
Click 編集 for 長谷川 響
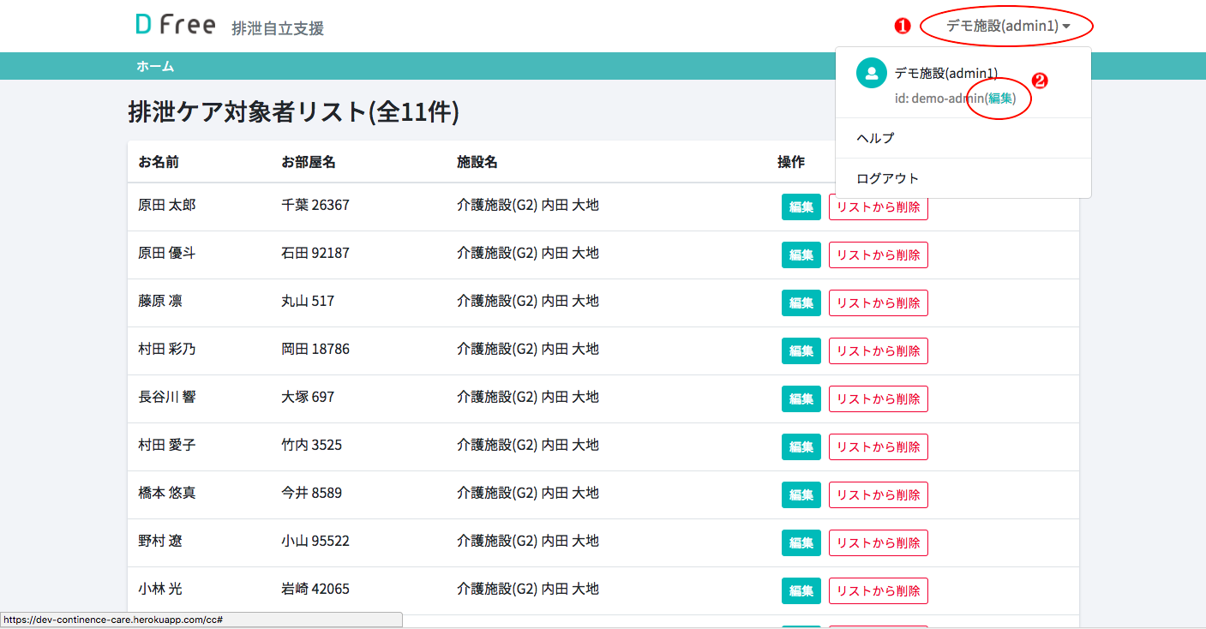pyautogui.click(x=801, y=398)
